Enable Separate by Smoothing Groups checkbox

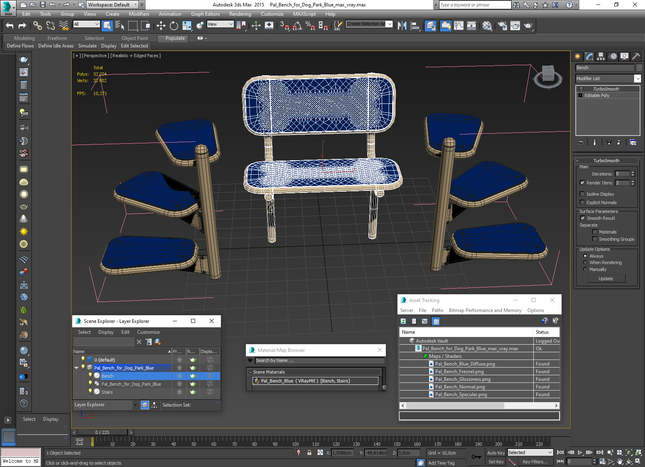point(595,239)
